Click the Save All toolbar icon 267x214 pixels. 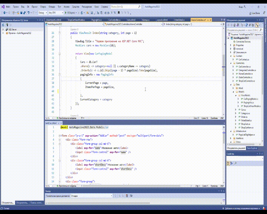24,13
